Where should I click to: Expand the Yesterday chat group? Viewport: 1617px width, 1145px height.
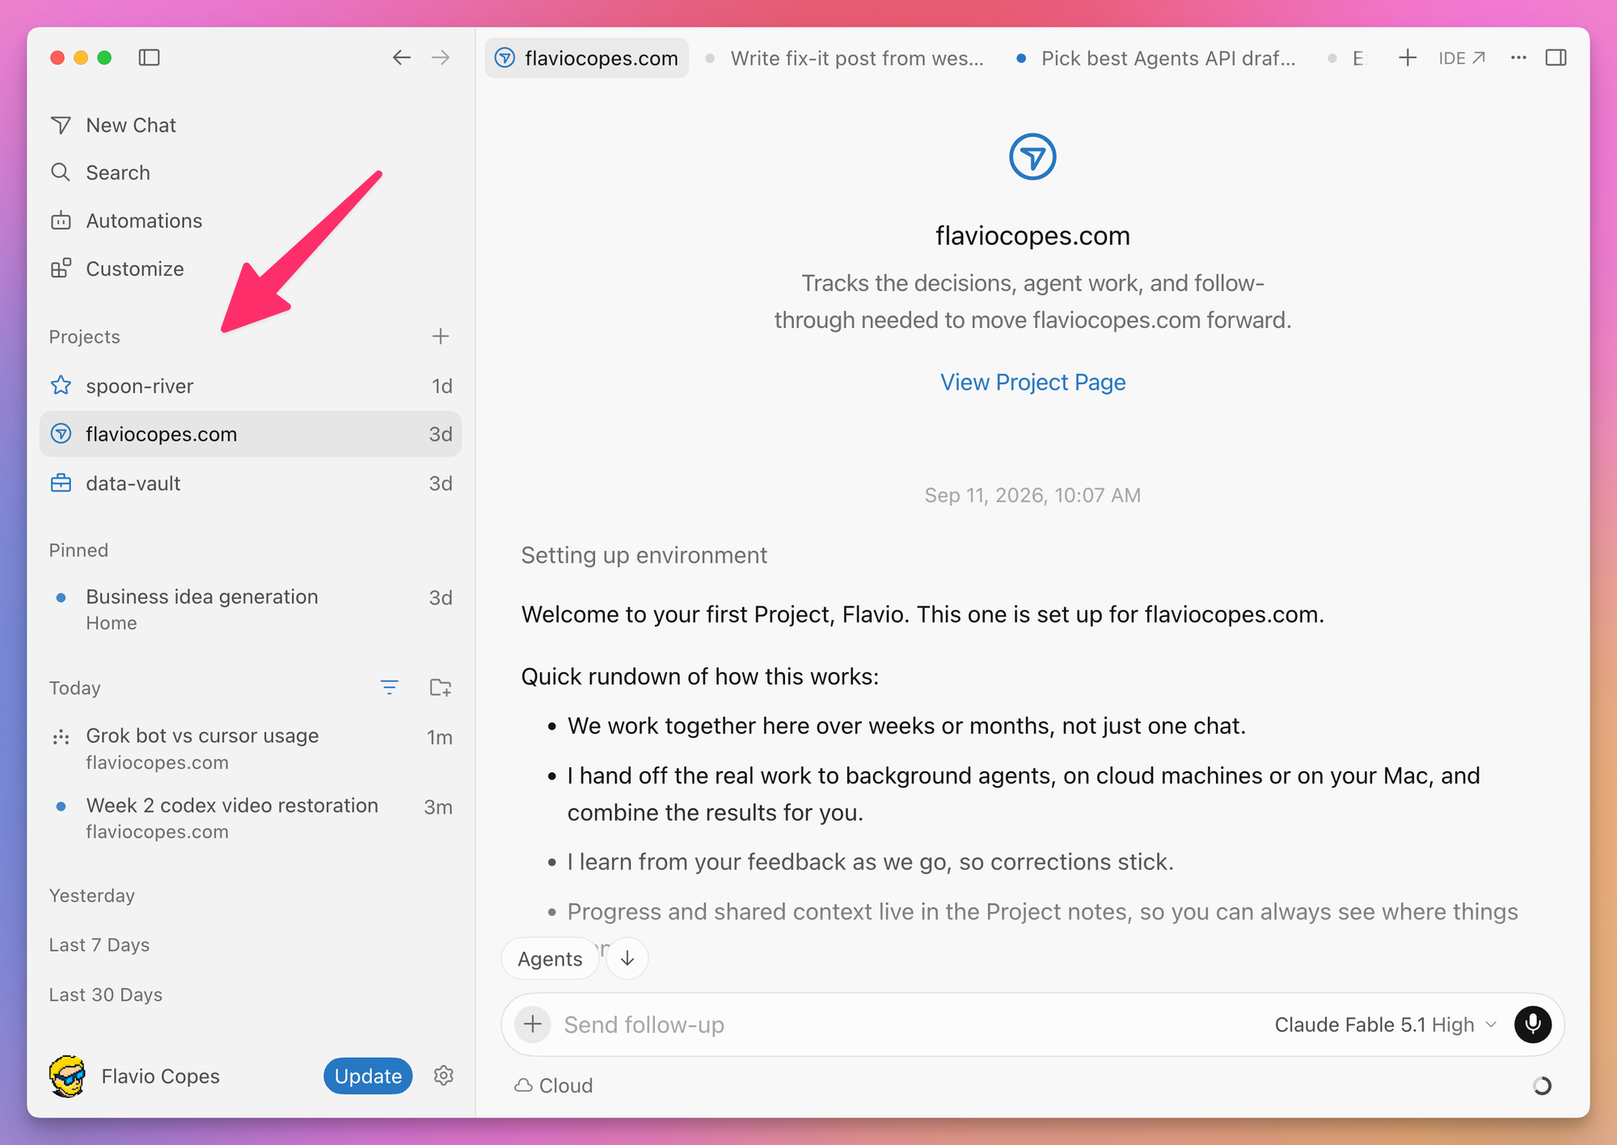point(92,896)
